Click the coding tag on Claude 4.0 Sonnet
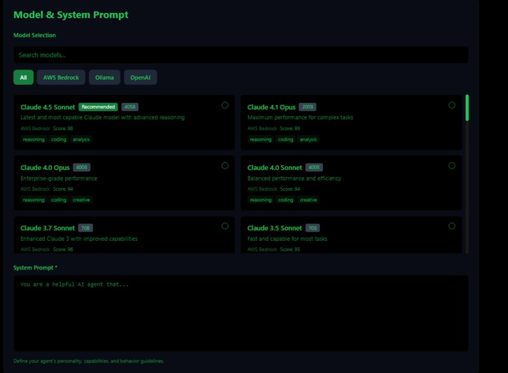This screenshot has width=508, height=373. coord(286,200)
